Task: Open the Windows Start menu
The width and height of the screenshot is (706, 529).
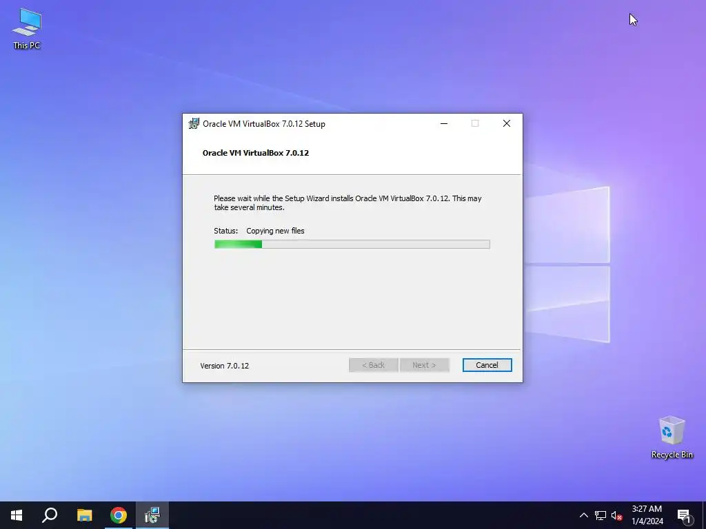Action: (17, 515)
